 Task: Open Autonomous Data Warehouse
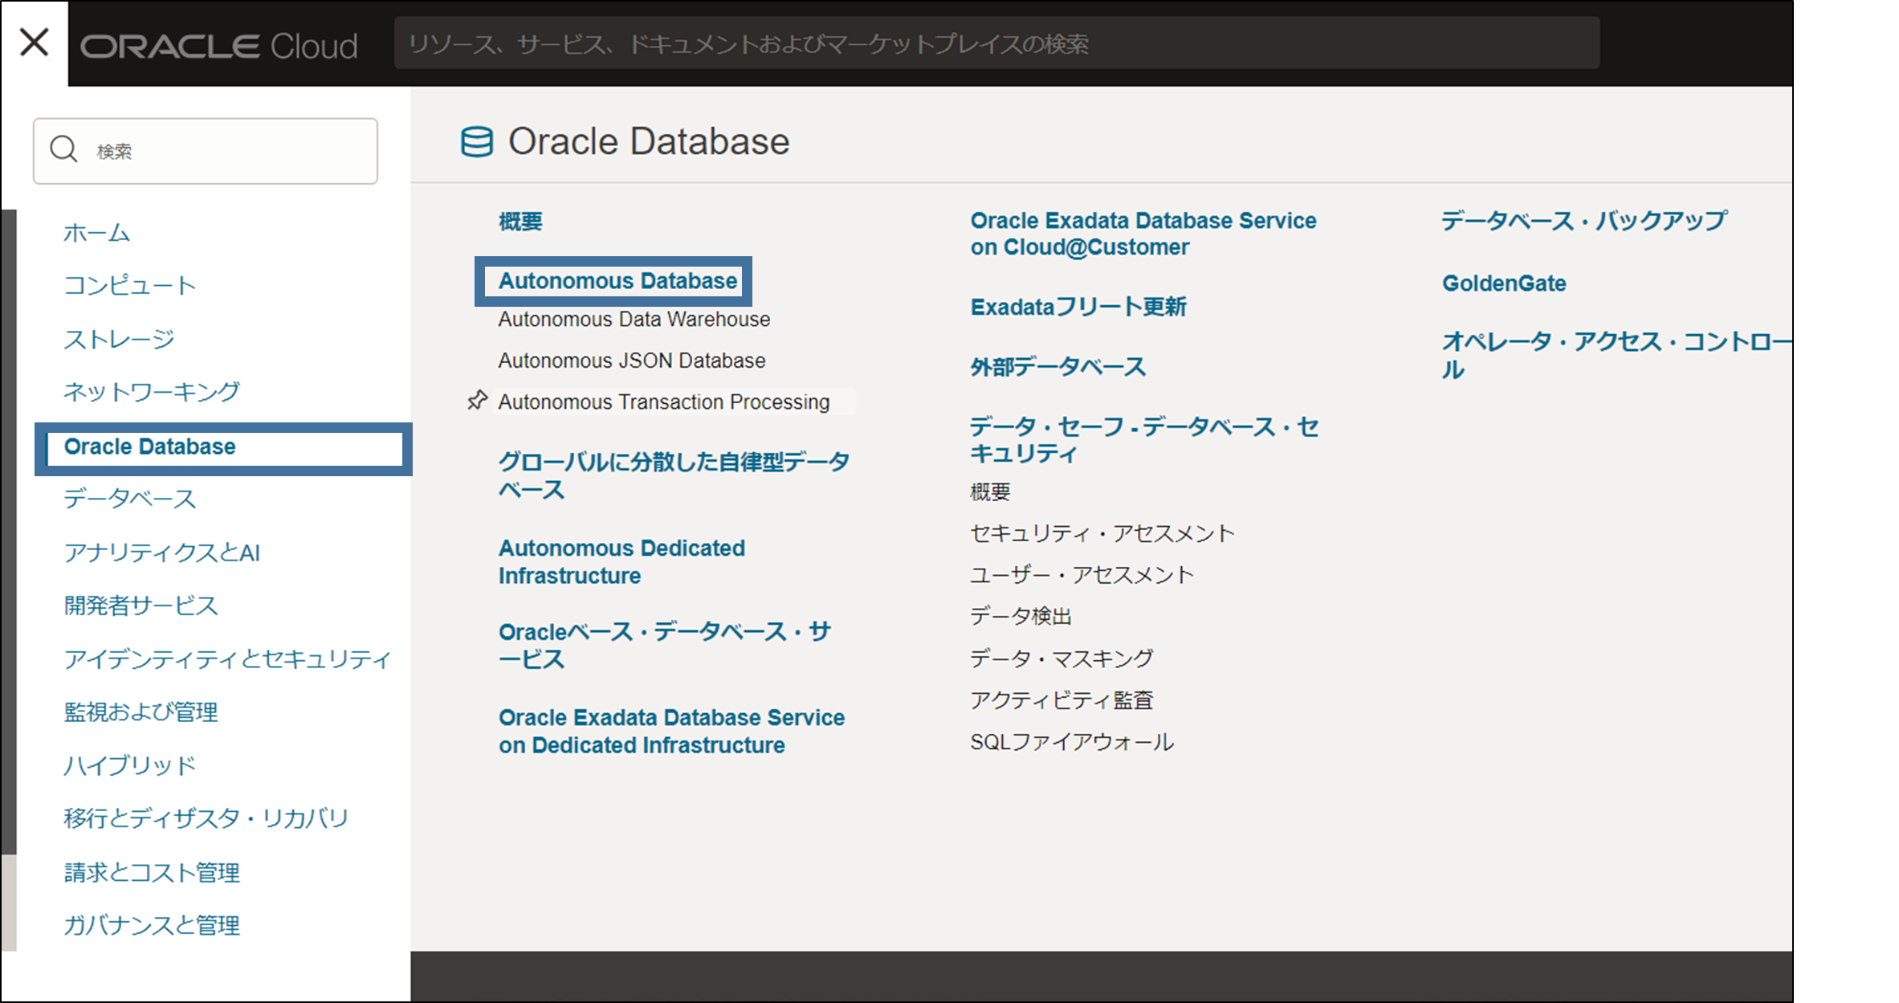(634, 320)
